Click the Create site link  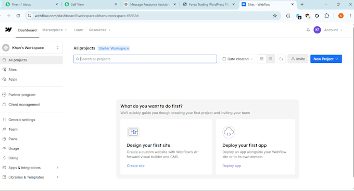tap(135, 165)
